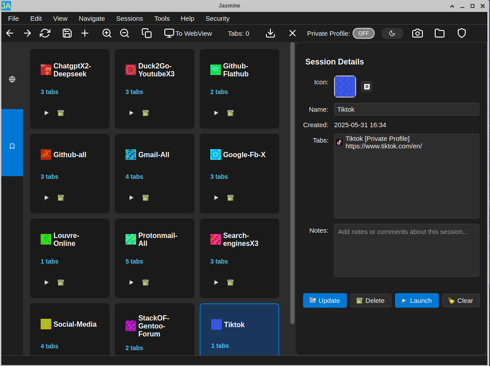490x366 pixels.
Task: Delete Github-Flathub session via trash icon
Action: [230, 113]
